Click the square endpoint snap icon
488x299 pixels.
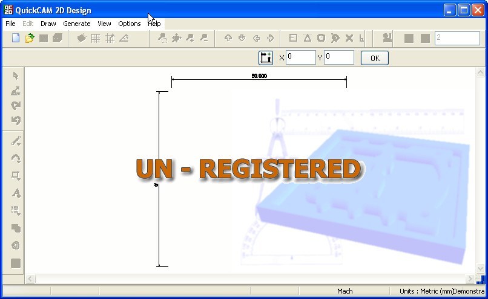click(293, 38)
